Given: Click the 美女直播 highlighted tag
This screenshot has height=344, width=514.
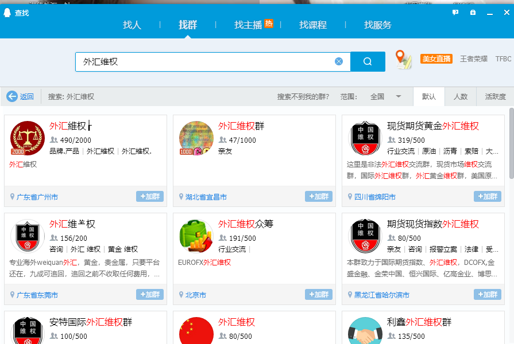Looking at the screenshot, I should pos(436,58).
